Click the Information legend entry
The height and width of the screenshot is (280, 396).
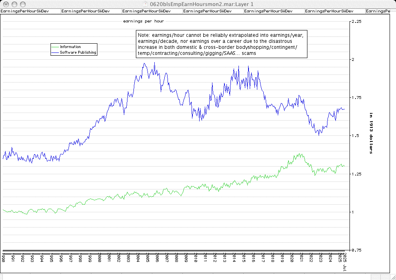(x=70, y=47)
